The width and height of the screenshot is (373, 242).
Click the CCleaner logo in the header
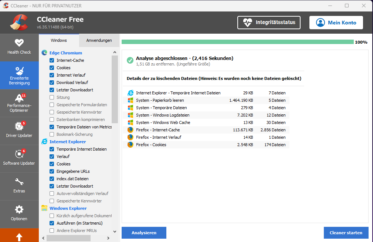tap(19, 23)
